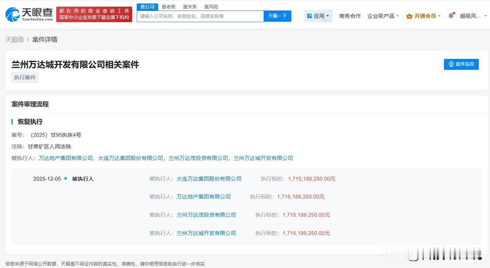Image resolution: width=490 pixels, height=268 pixels.
Task: Click the 执行案件 tag
Action: pos(25,78)
